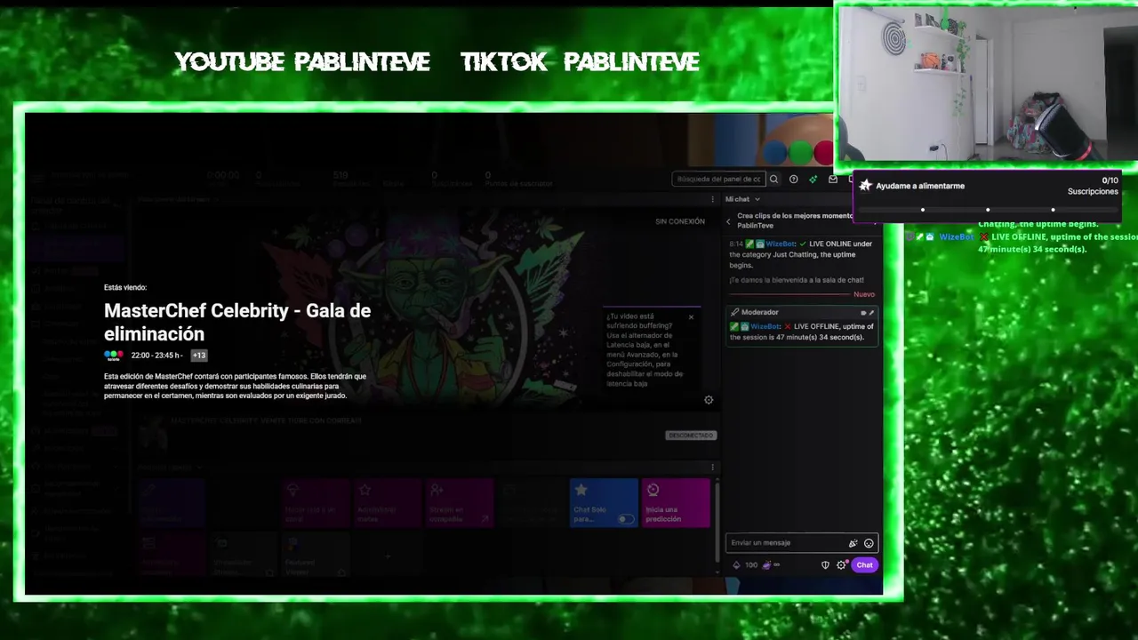Click the SIN CONEXIÓN label
The width and height of the screenshot is (1138, 640).
(680, 221)
